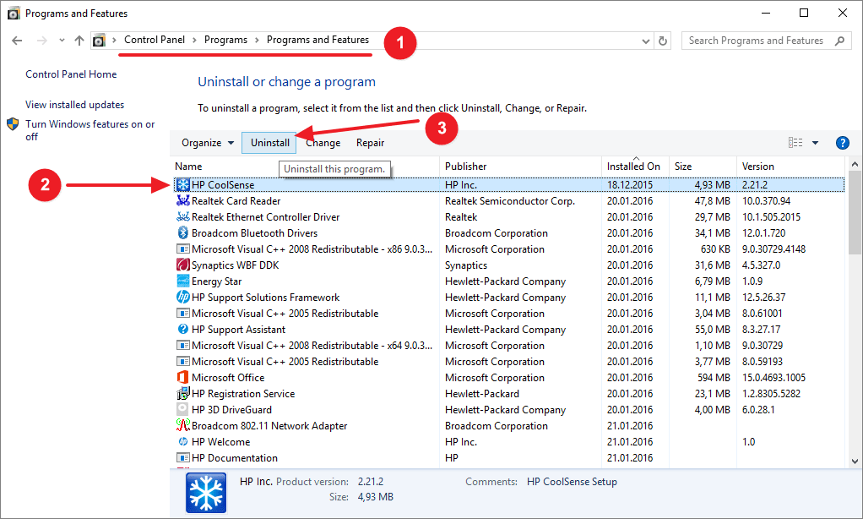
Task: Click the Uninstall button
Action: [x=269, y=143]
